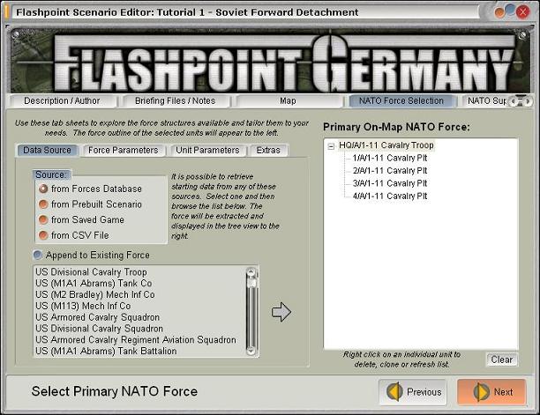
Task: Open the Description / Author tab
Action: point(62,100)
